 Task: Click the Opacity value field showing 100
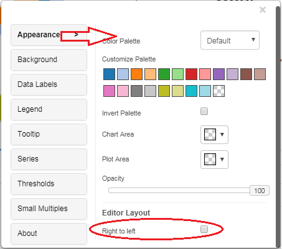[x=260, y=191]
